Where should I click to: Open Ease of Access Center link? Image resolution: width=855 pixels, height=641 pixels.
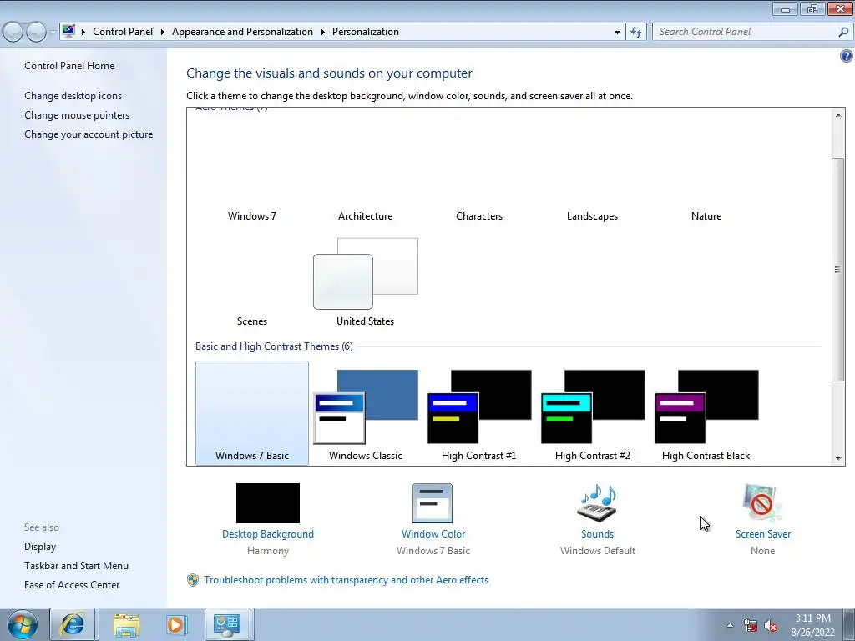tap(72, 585)
